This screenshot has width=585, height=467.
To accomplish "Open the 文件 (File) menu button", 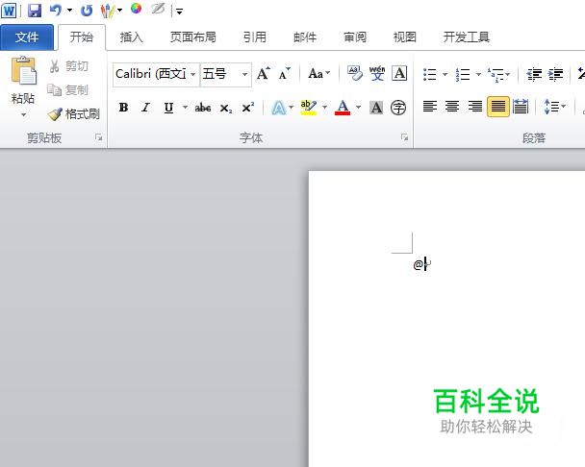I will pyautogui.click(x=27, y=37).
